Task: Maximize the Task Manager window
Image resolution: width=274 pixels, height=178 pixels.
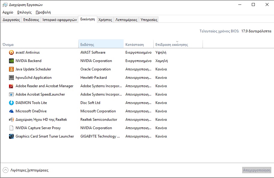Action: tap(253, 5)
